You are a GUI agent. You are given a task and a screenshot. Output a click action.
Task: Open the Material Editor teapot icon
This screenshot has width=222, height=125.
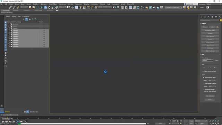click(x=146, y=7)
